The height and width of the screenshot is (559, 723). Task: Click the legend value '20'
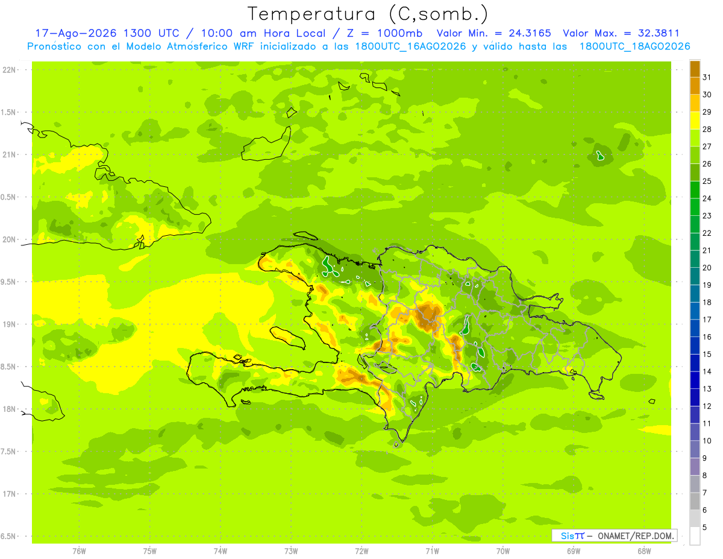tap(707, 268)
